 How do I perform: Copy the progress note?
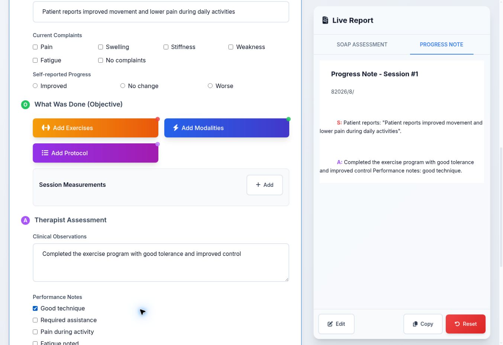point(423,324)
